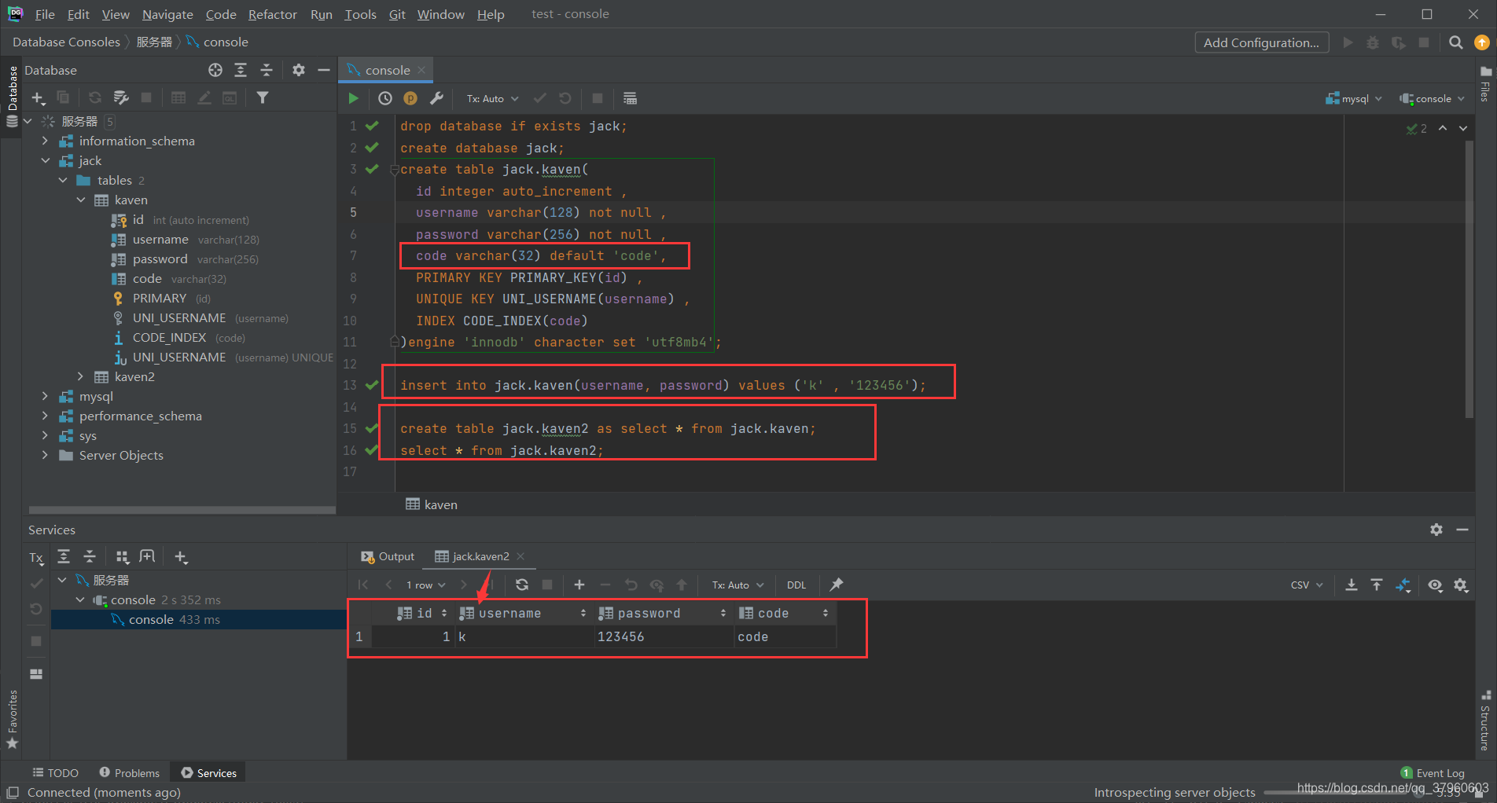Click the orange playground mode icon
This screenshot has height=803, width=1497.
(410, 98)
